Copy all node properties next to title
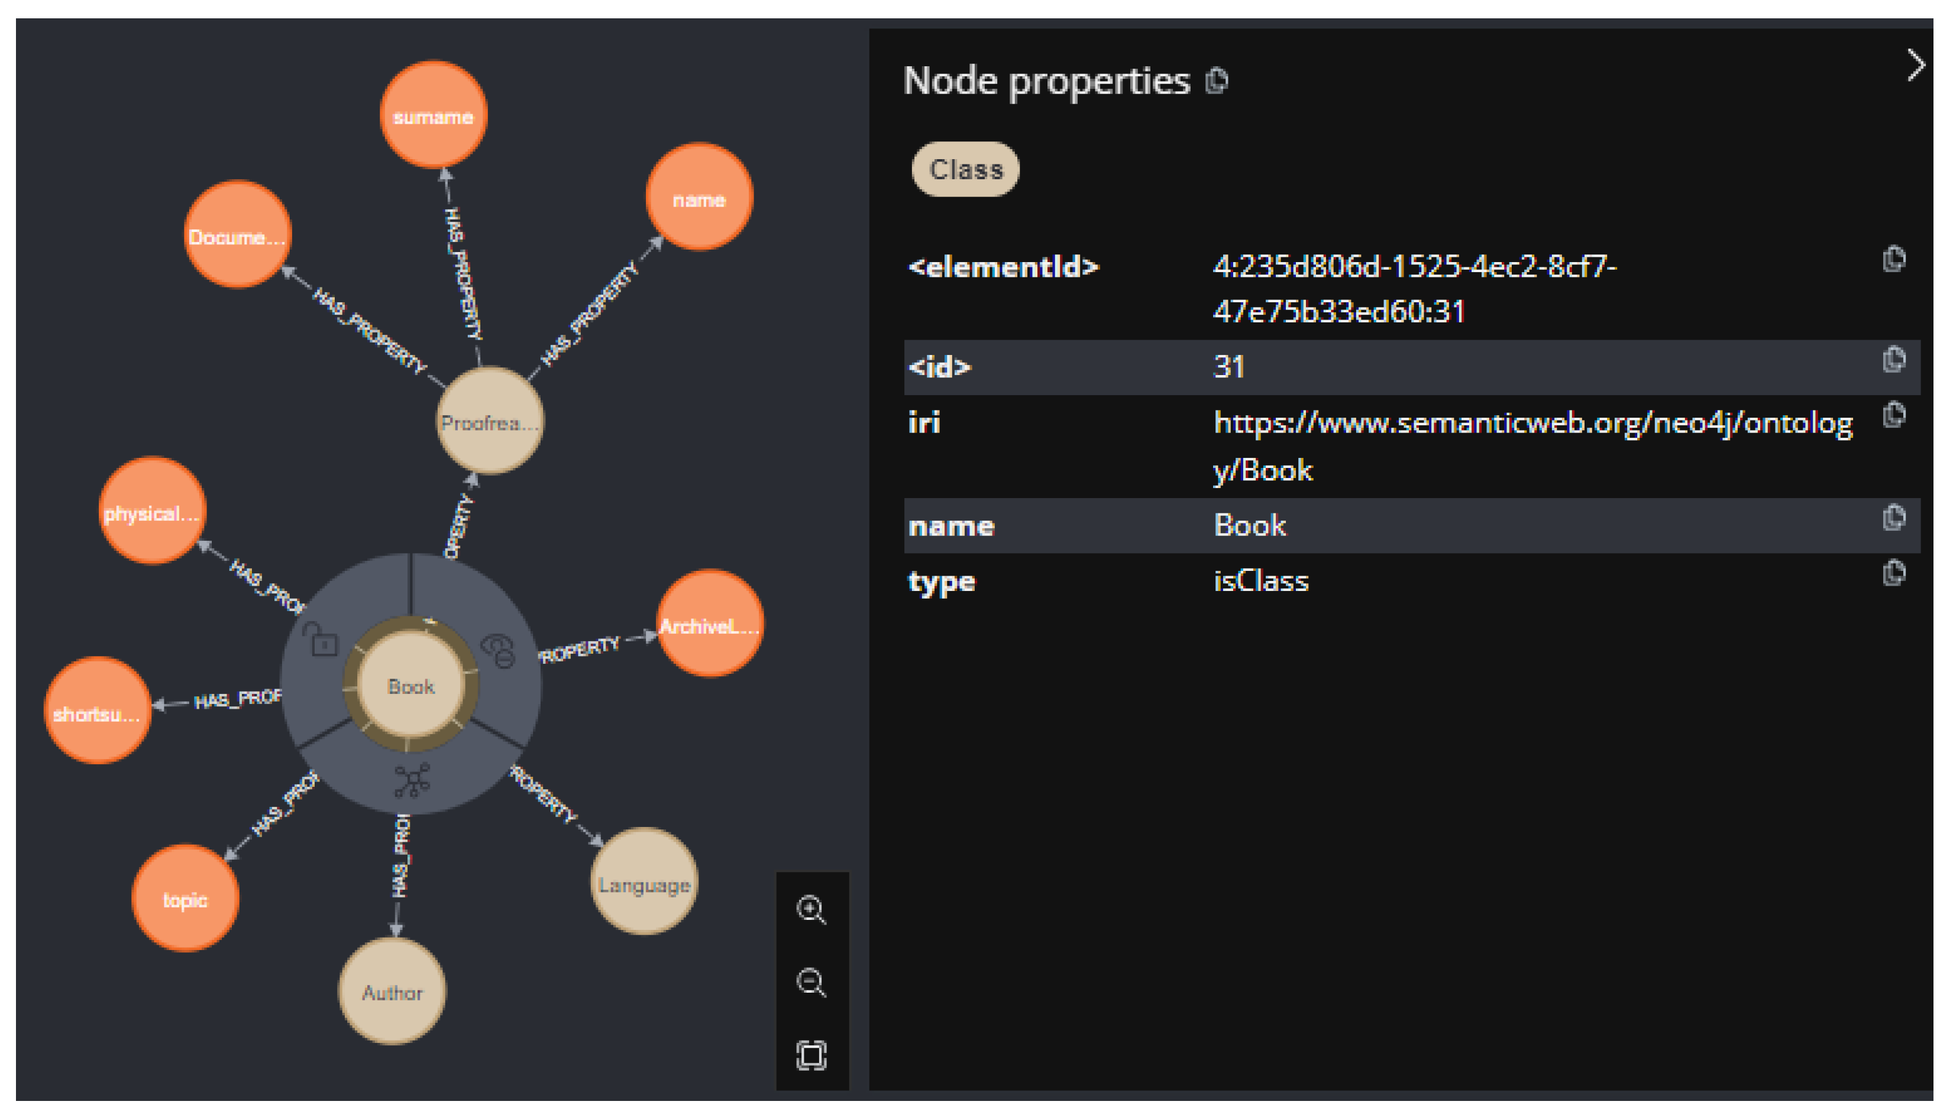Viewport: 1953px width, 1111px height. point(1217,81)
